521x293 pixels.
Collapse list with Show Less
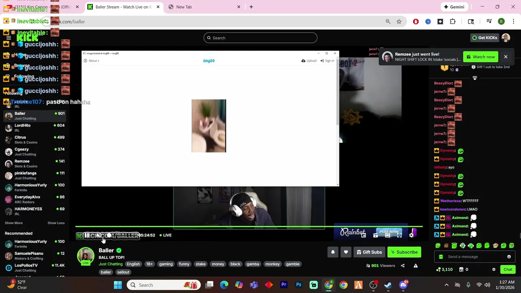(x=56, y=223)
